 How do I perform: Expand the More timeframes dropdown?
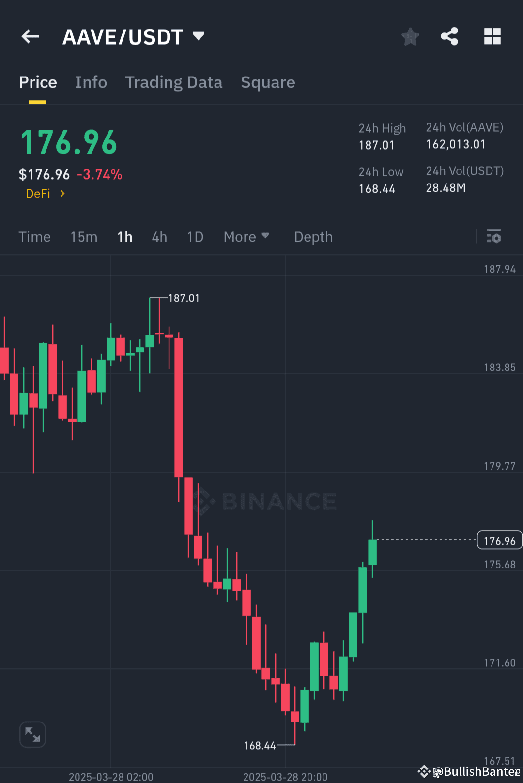tap(246, 237)
